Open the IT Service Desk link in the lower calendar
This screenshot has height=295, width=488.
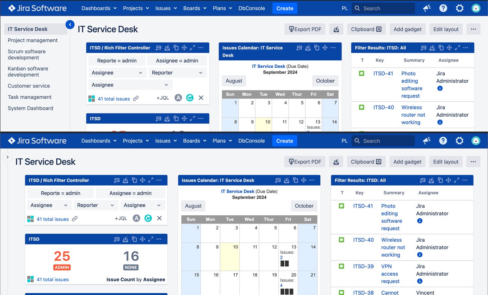(x=237, y=191)
